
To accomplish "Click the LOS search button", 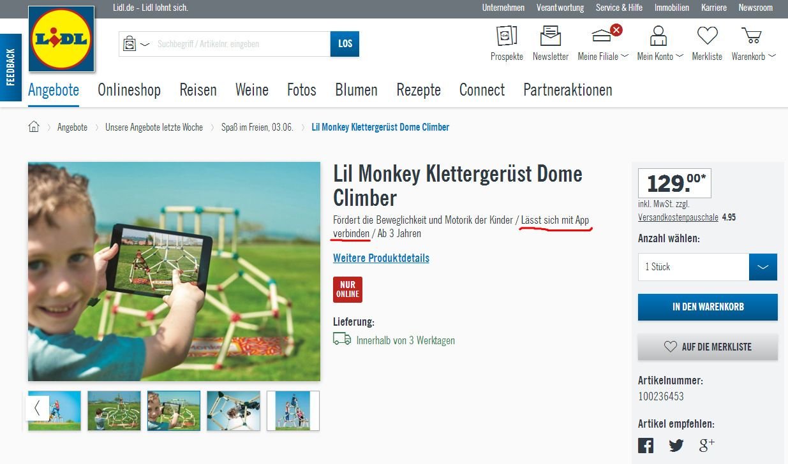I will [x=345, y=44].
